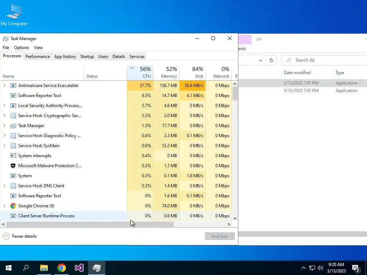Click the gear icon for Cryptographic Services host
The width and height of the screenshot is (367, 275).
pyautogui.click(x=13, y=116)
